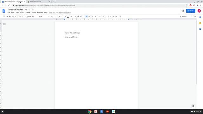Star the Minecraft Optifine document
This screenshot has width=203, height=114.
[x=26, y=10]
